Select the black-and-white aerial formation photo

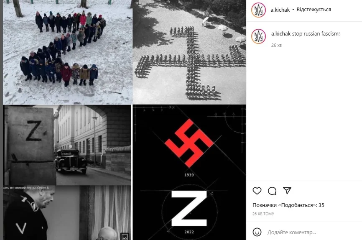point(189,52)
